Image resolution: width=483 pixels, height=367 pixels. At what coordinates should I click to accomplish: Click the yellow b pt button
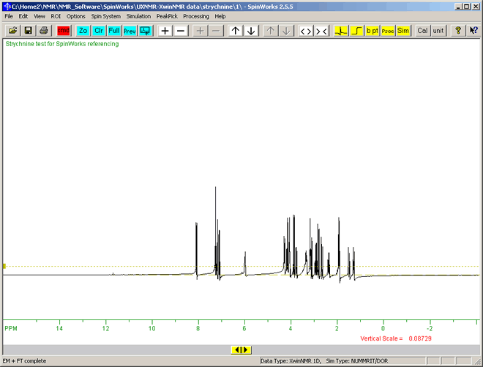click(x=372, y=31)
